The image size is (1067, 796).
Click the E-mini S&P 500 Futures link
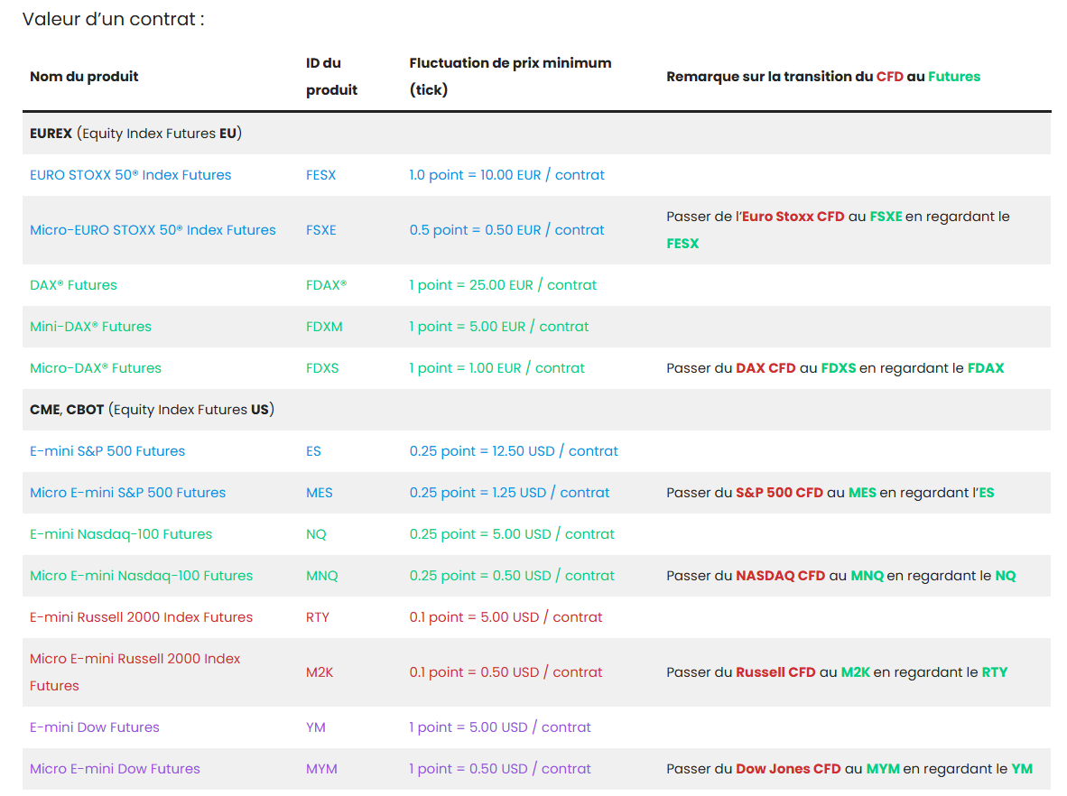point(107,451)
